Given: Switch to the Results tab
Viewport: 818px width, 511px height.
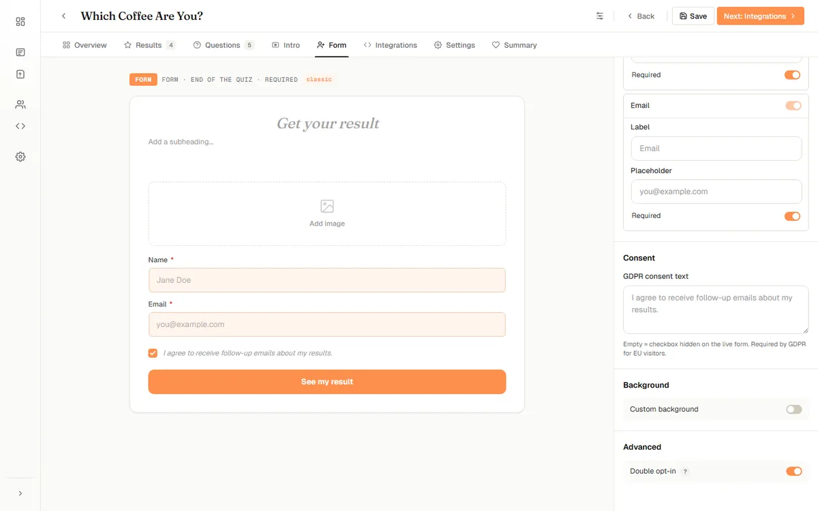Looking at the screenshot, I should point(149,45).
